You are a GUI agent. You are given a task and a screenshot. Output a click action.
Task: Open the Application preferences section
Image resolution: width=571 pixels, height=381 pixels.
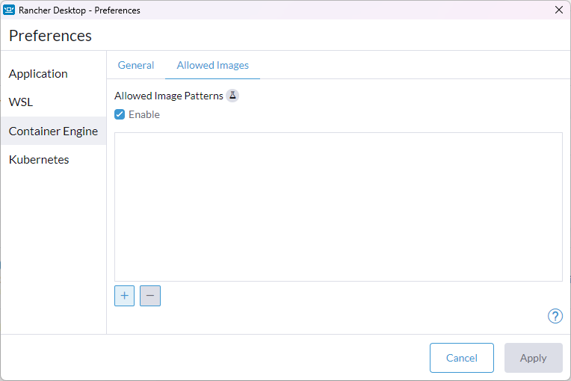(x=38, y=74)
